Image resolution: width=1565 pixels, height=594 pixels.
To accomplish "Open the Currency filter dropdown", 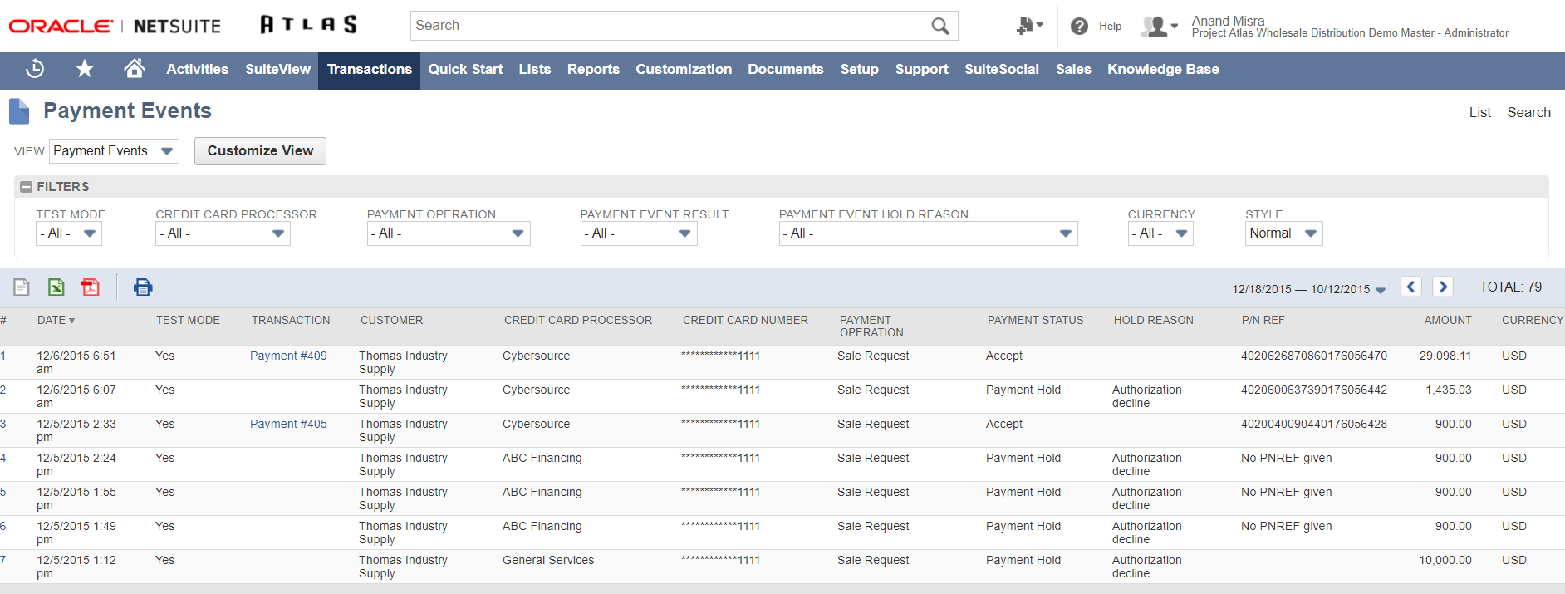I will point(1160,233).
